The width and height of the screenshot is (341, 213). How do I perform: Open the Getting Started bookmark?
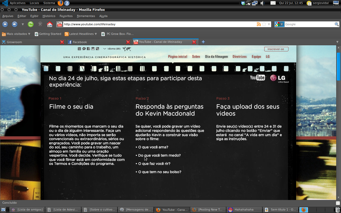point(48,34)
